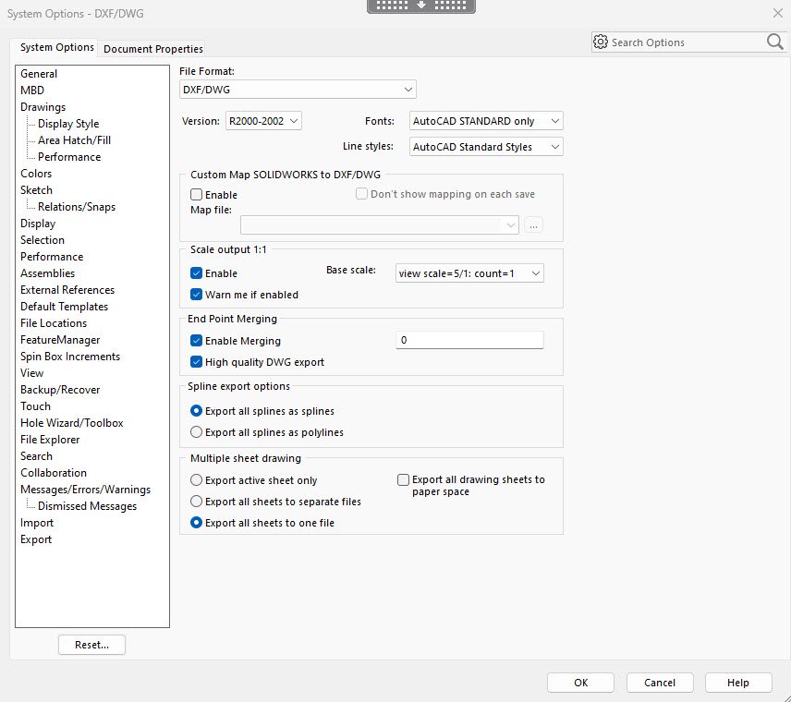Enable the Custom Map checkbox
The width and height of the screenshot is (791, 702).
197,195
